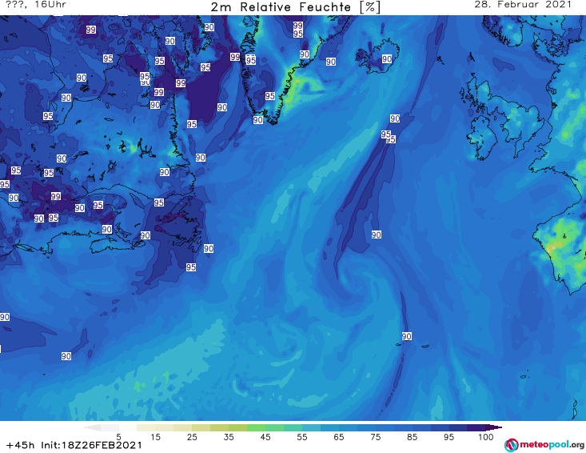
Task: Click the '35' legend value
Action: (x=229, y=437)
